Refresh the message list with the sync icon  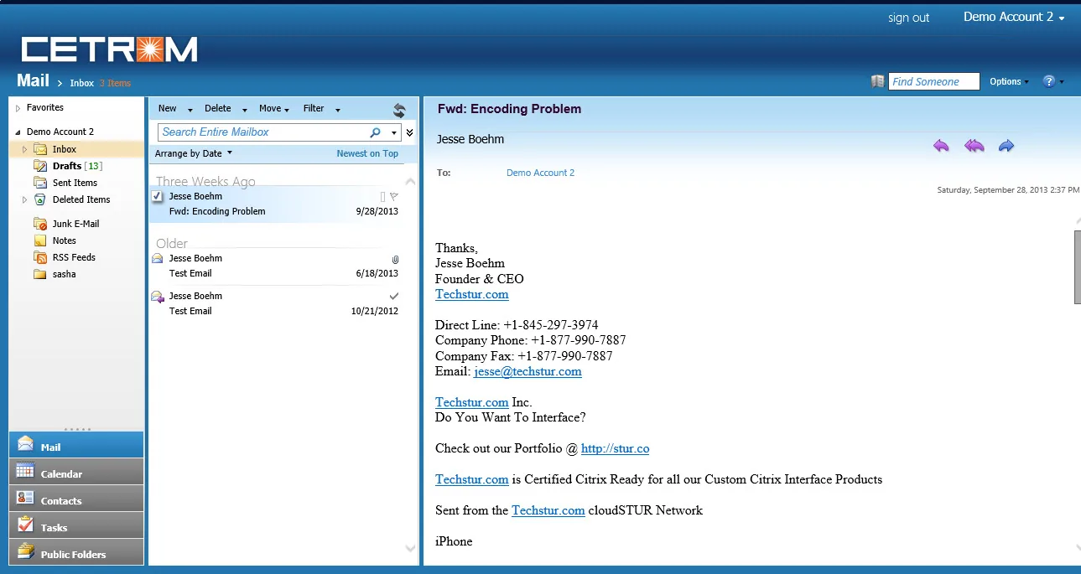click(399, 110)
